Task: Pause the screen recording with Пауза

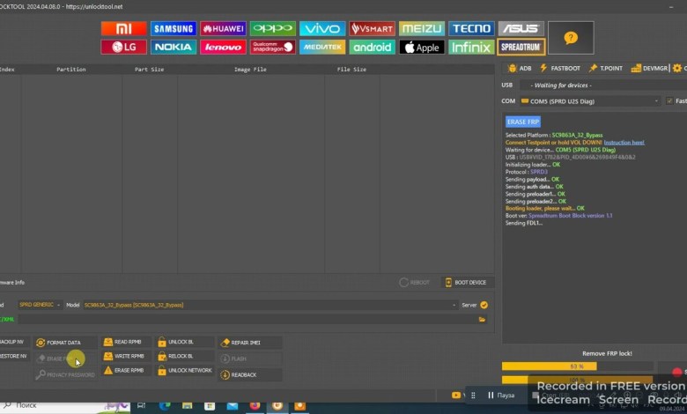Action: click(500, 396)
